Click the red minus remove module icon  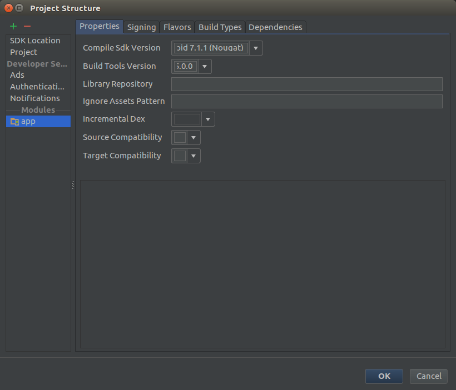click(x=27, y=26)
